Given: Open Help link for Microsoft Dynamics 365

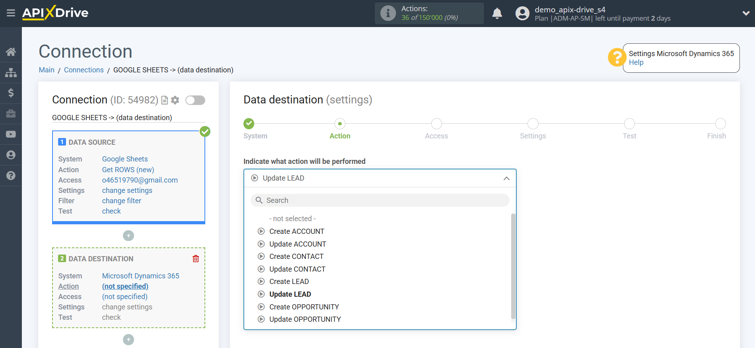Looking at the screenshot, I should click(636, 62).
